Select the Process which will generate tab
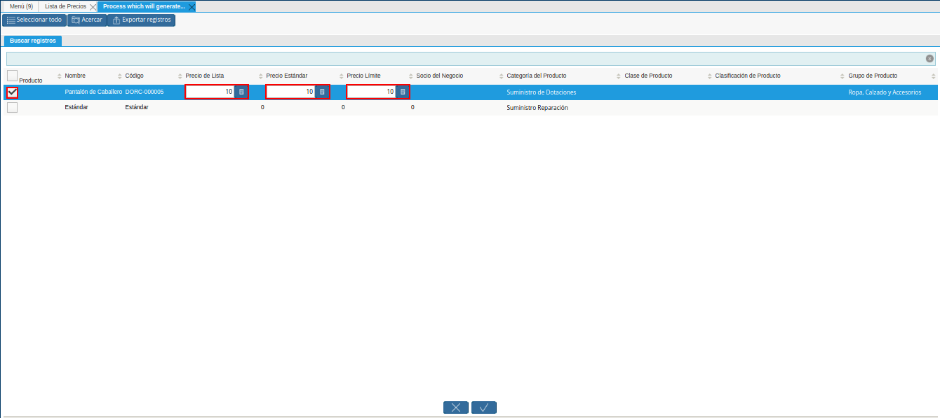 point(144,6)
